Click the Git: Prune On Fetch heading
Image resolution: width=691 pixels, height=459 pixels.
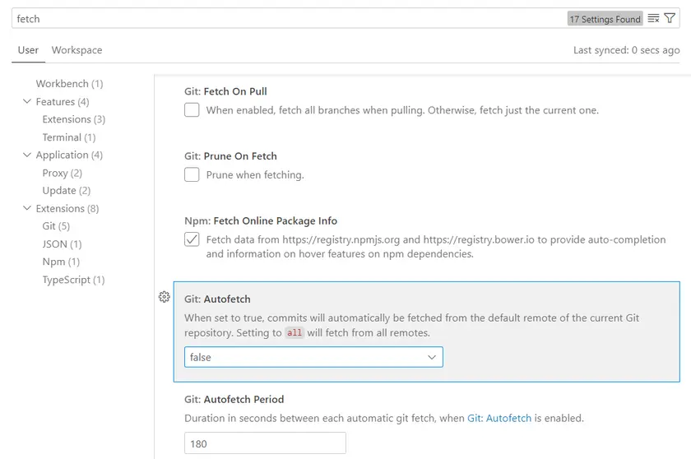230,156
